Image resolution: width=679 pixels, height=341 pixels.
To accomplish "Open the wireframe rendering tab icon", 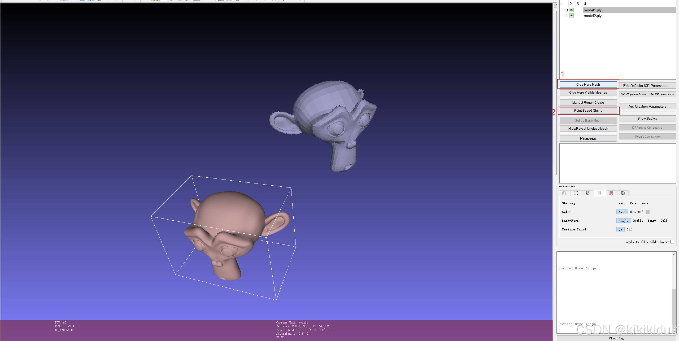I will (587, 193).
